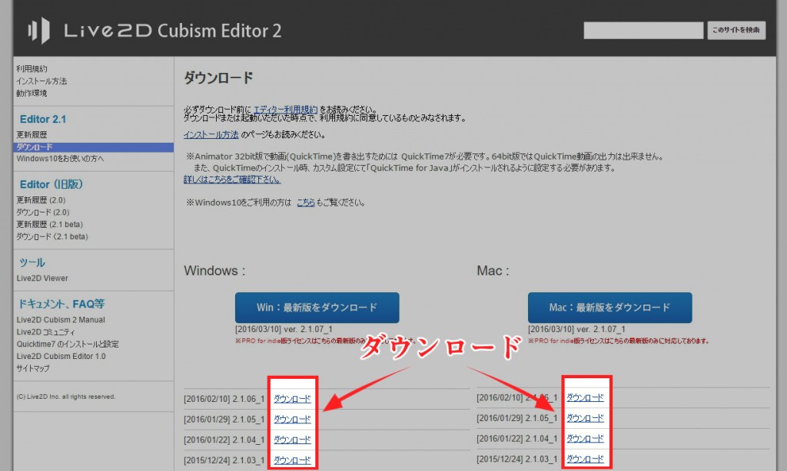Screen dimensions: 787x471
Task: Click the (C) Live2D Inc. copyright text
Action: (66, 397)
